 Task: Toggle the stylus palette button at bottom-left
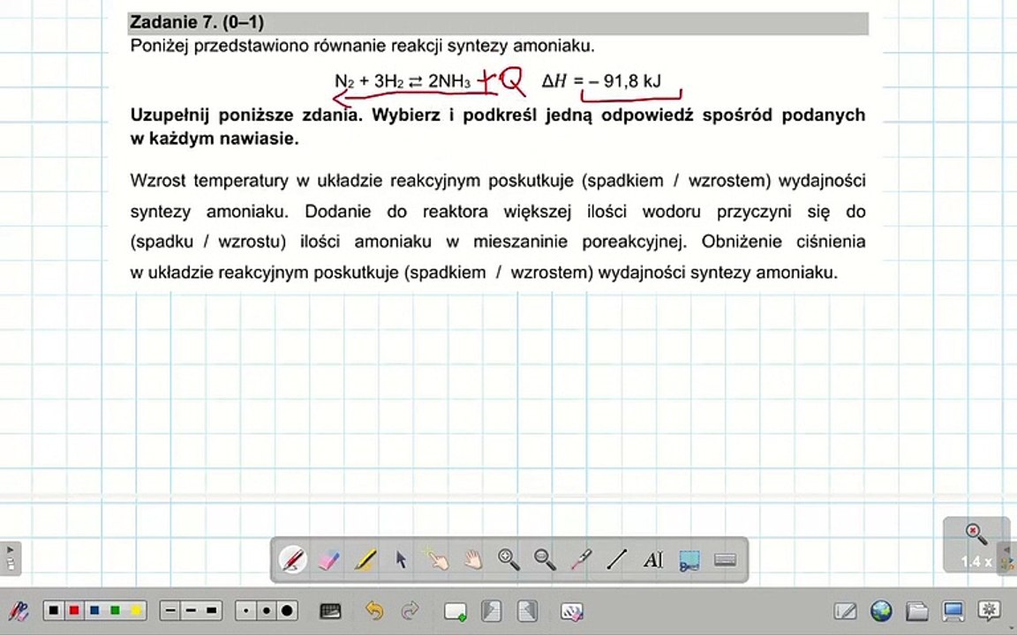coord(19,611)
